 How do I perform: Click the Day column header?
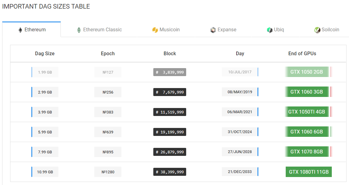(240, 54)
